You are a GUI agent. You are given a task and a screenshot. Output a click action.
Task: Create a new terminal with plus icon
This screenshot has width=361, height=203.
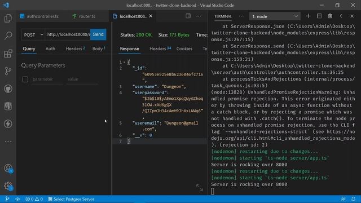click(x=309, y=16)
